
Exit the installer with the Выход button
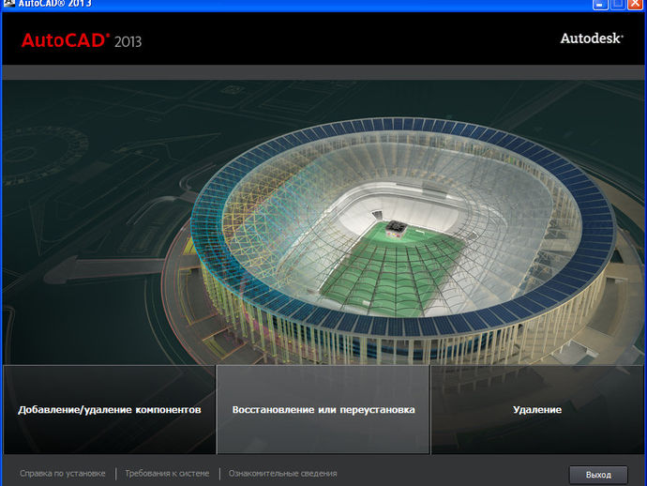click(598, 475)
